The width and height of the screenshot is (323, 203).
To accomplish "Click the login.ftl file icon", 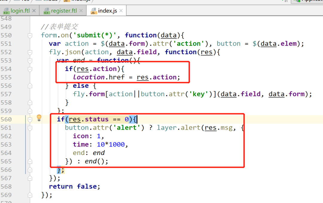I will tap(6, 11).
